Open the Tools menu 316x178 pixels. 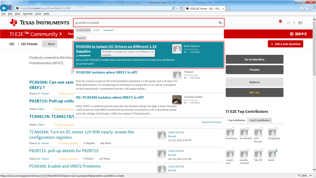point(38,14)
